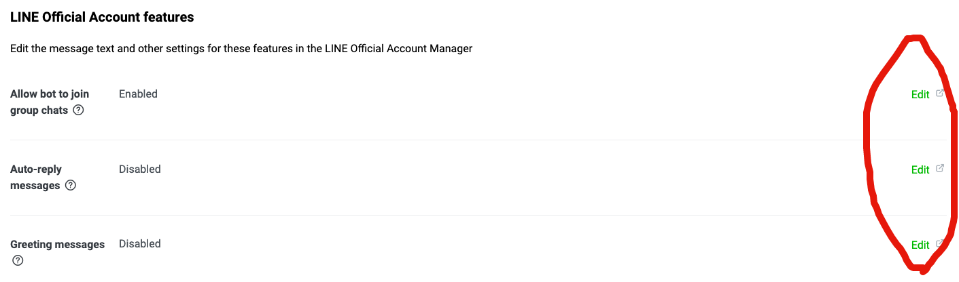Select the LINE Official Account features heading
The width and height of the screenshot is (959, 282).
pyautogui.click(x=102, y=18)
